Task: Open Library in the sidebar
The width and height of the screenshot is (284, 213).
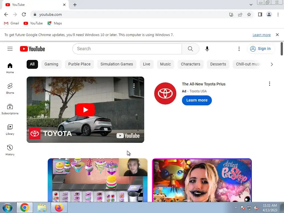Action: (x=10, y=130)
